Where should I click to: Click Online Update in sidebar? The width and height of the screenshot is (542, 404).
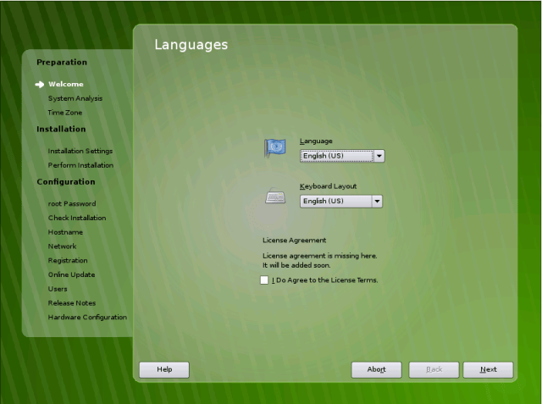[x=71, y=274]
